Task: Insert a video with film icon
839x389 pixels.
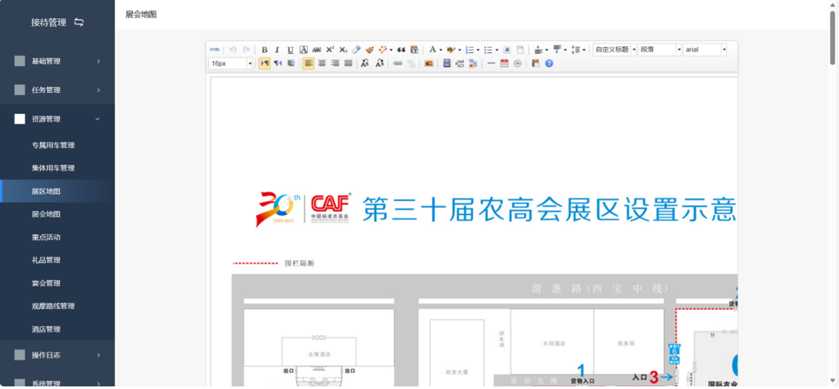Action: (447, 64)
